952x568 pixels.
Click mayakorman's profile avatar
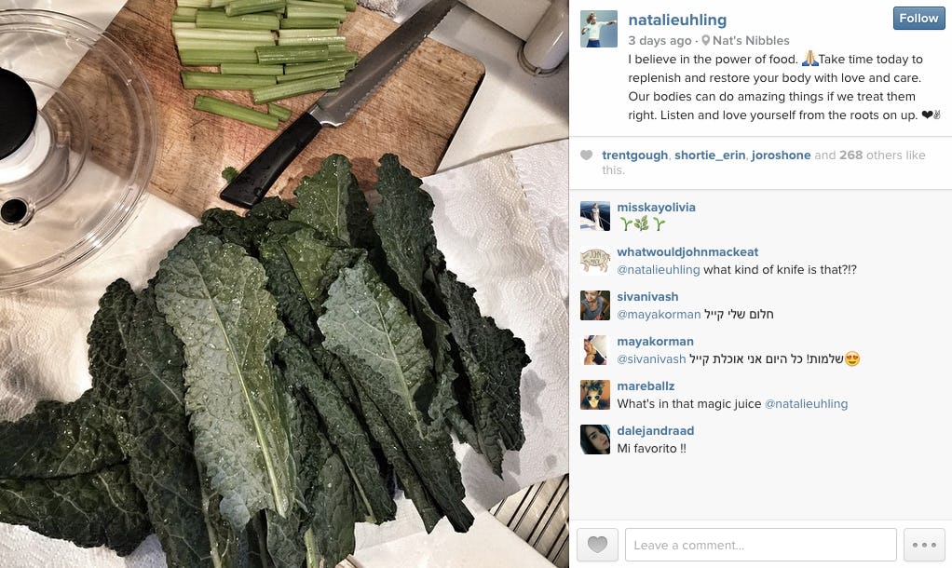[x=595, y=350]
